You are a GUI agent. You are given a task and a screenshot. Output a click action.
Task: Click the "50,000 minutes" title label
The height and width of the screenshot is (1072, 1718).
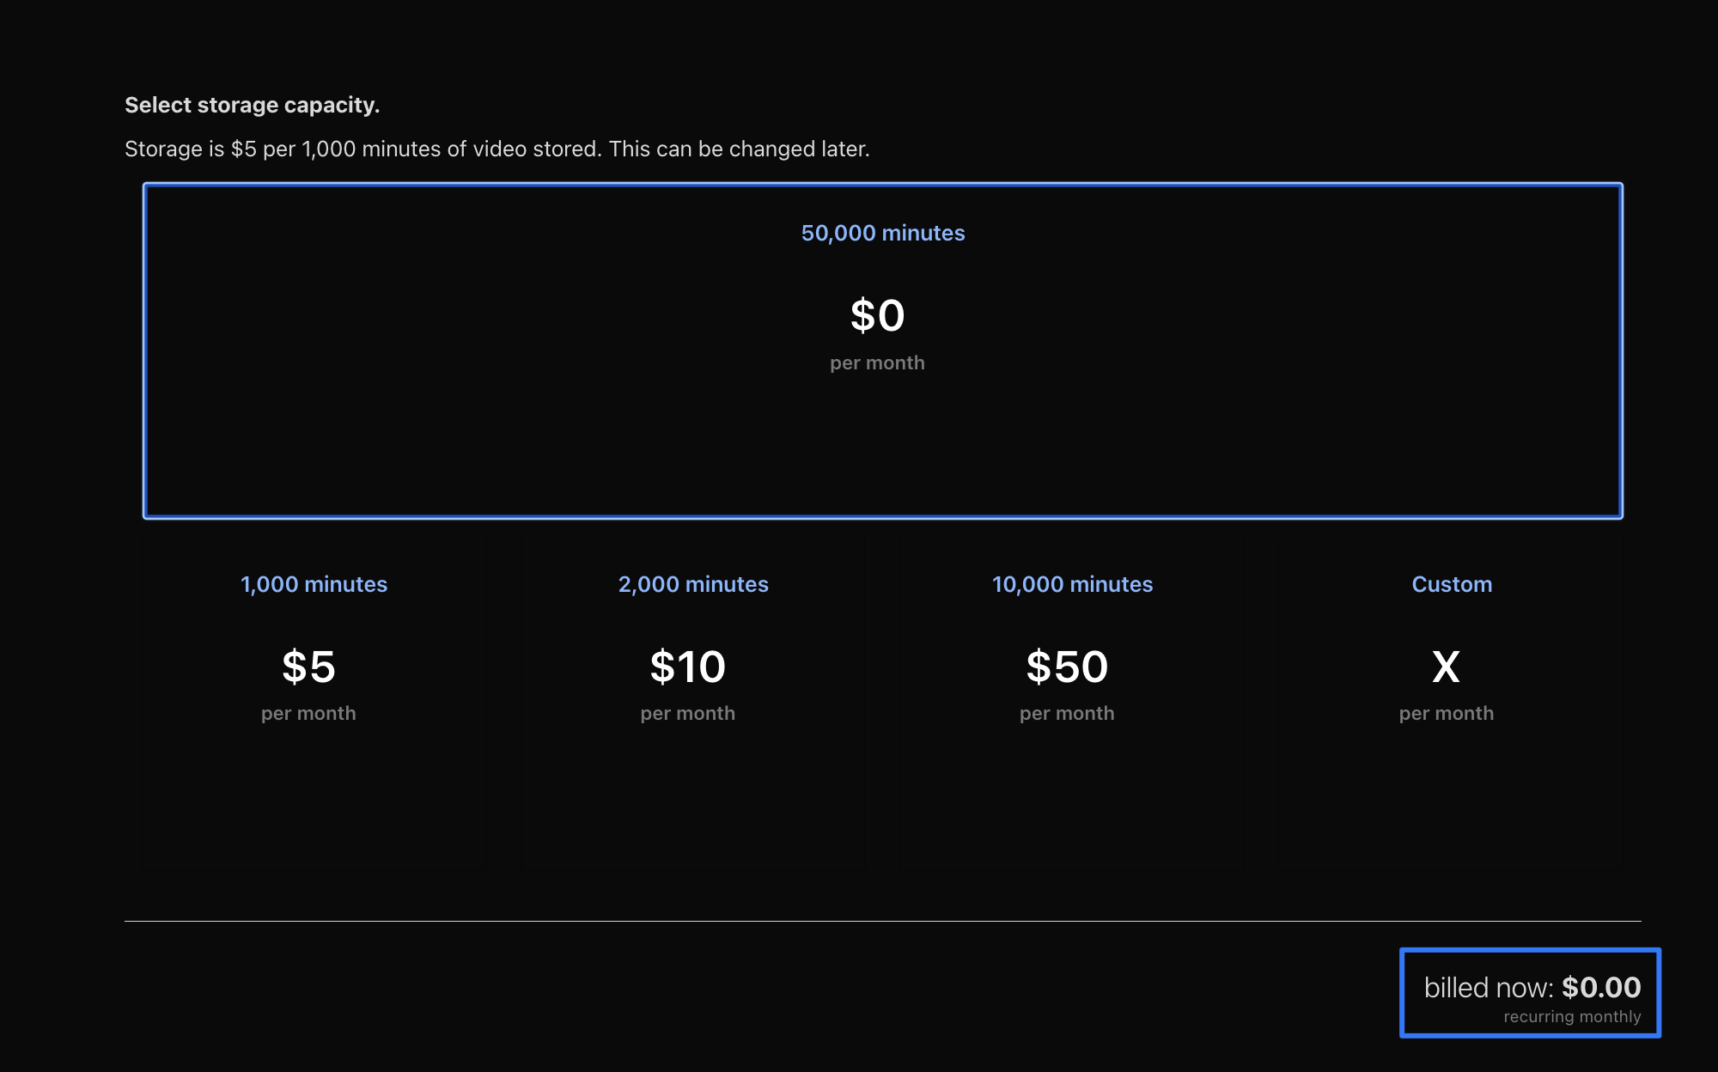pos(882,233)
